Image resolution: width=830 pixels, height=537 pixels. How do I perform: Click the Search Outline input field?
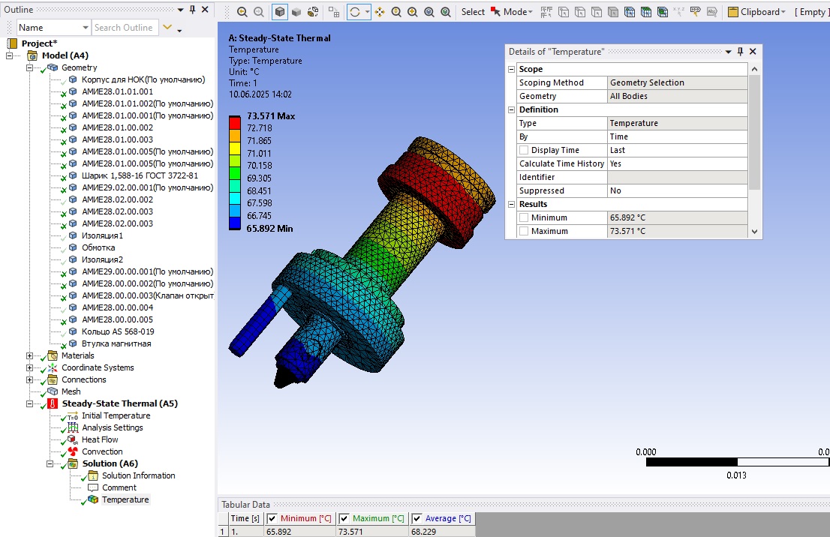pyautogui.click(x=125, y=28)
